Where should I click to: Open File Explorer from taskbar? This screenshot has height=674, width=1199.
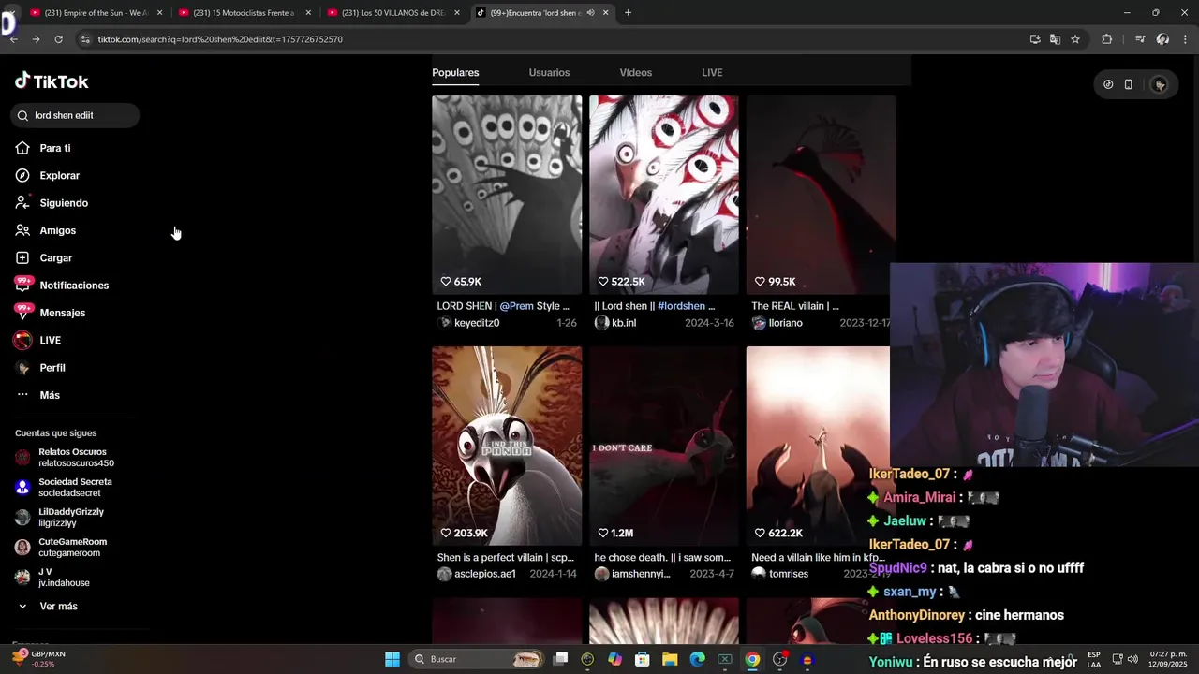(670, 659)
